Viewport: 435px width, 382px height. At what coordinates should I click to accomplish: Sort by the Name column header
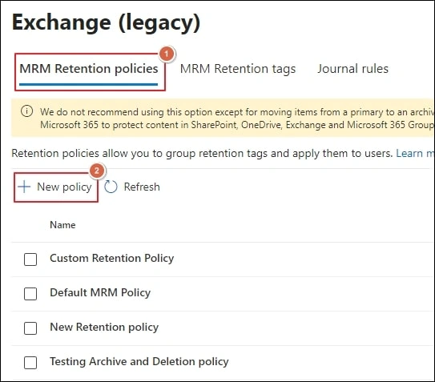[x=62, y=225]
